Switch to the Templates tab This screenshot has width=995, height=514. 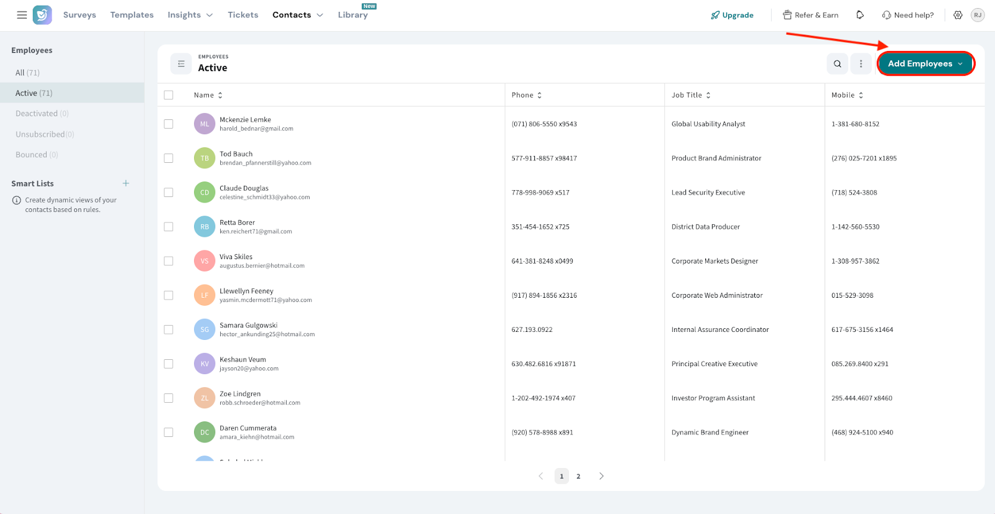pos(132,15)
